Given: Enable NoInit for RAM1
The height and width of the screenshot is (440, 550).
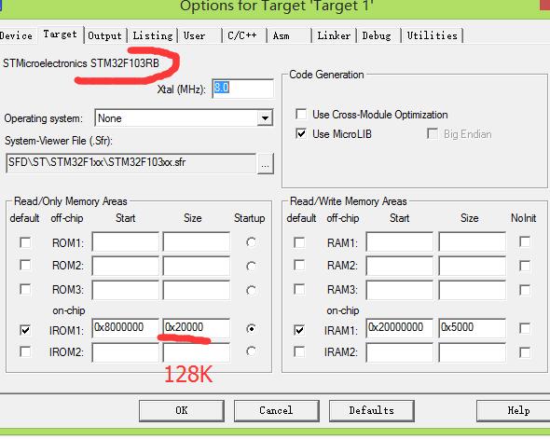Looking at the screenshot, I should (x=525, y=241).
